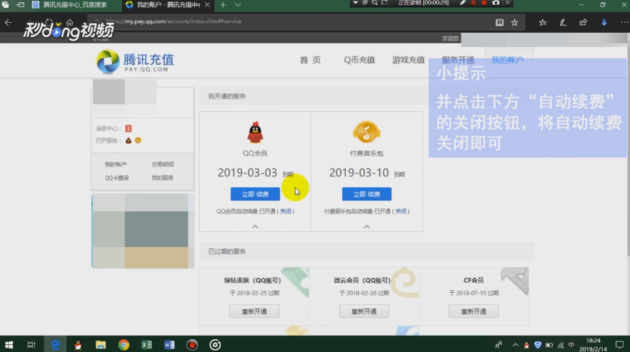Click the QQ会员 penguin icon
Image resolution: width=630 pixels, height=352 pixels.
[x=255, y=132]
